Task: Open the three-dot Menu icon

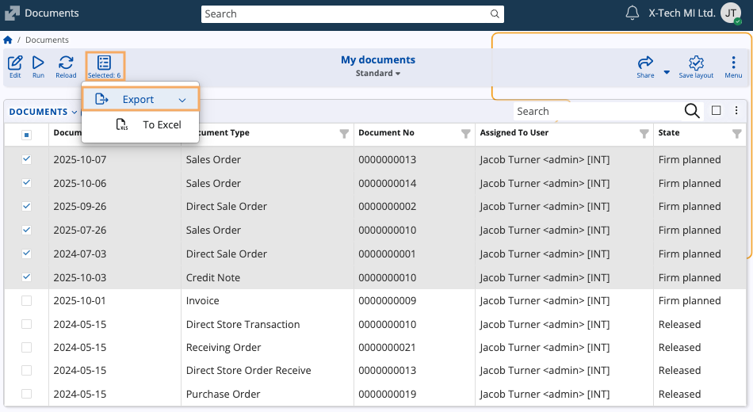Action: (x=733, y=63)
